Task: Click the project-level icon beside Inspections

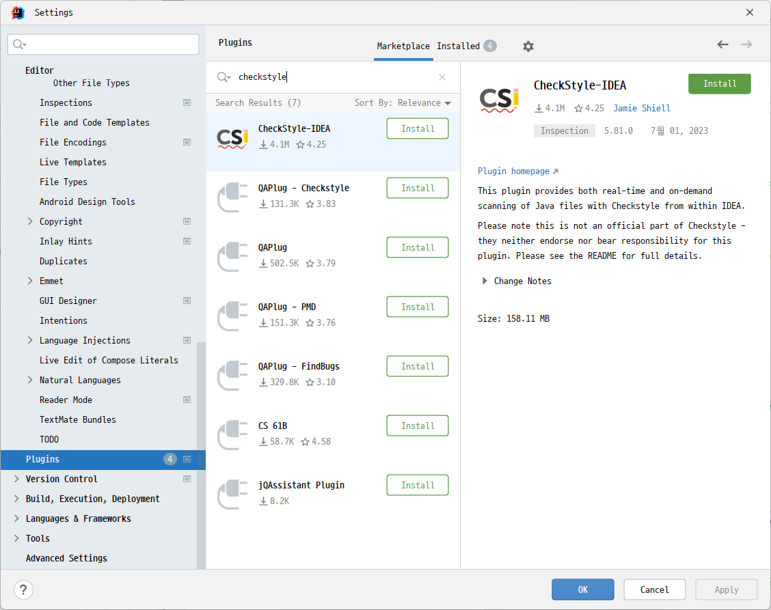Action: pos(187,102)
